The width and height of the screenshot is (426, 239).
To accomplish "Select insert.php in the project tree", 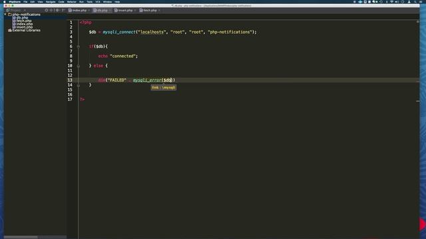I will (25, 27).
